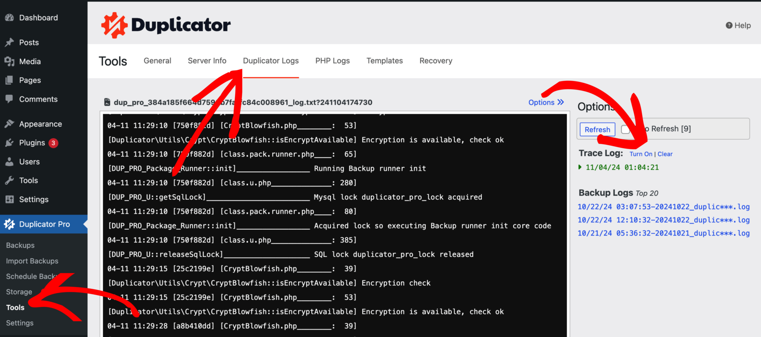Screen dimensions: 761x337
Task: Switch to the PHP Logs tab
Action: 332,61
